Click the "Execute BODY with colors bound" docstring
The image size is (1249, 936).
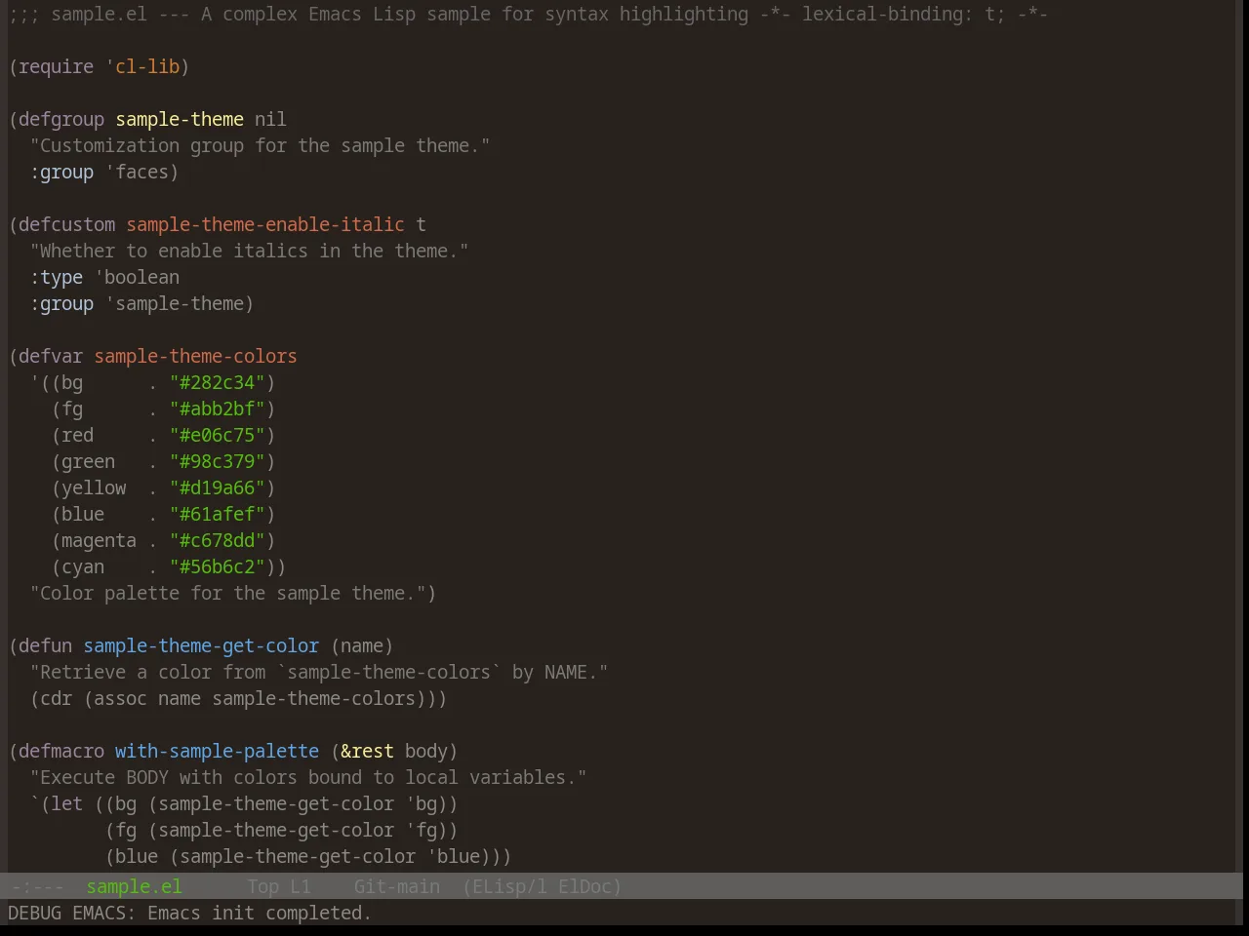point(308,777)
